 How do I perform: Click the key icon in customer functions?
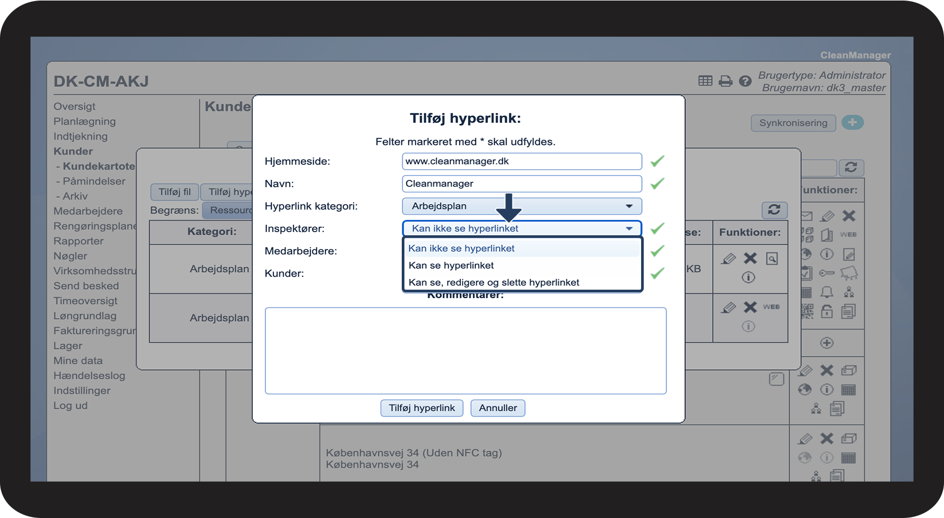click(826, 273)
